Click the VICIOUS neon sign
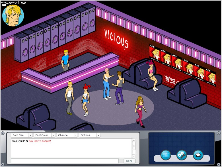The width and height of the screenshot is (222, 167). (x=116, y=39)
